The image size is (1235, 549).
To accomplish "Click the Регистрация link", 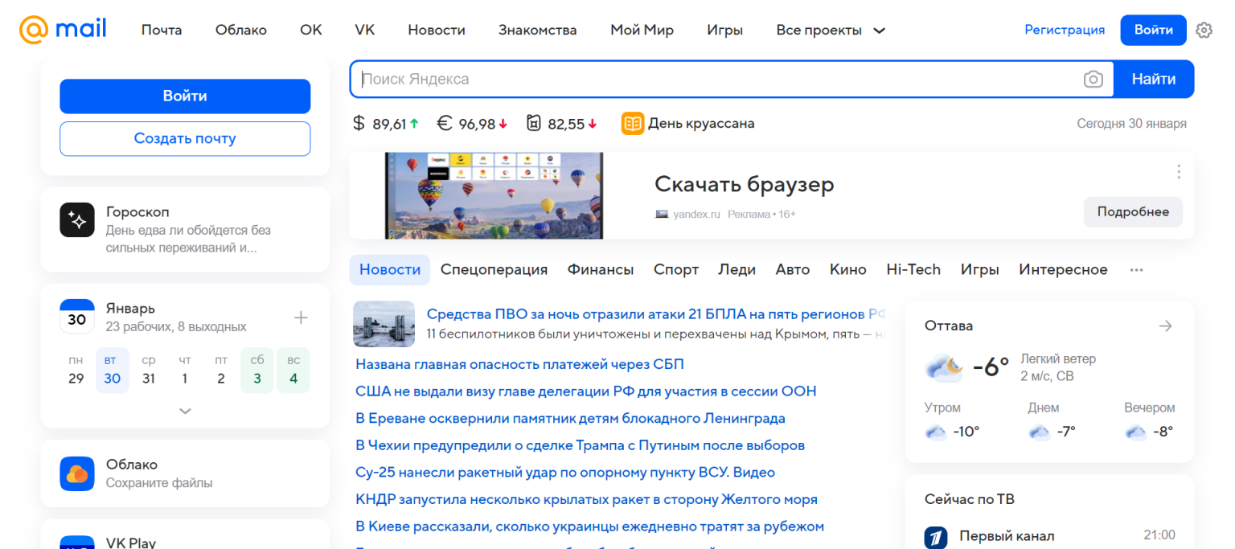I will tap(1065, 30).
